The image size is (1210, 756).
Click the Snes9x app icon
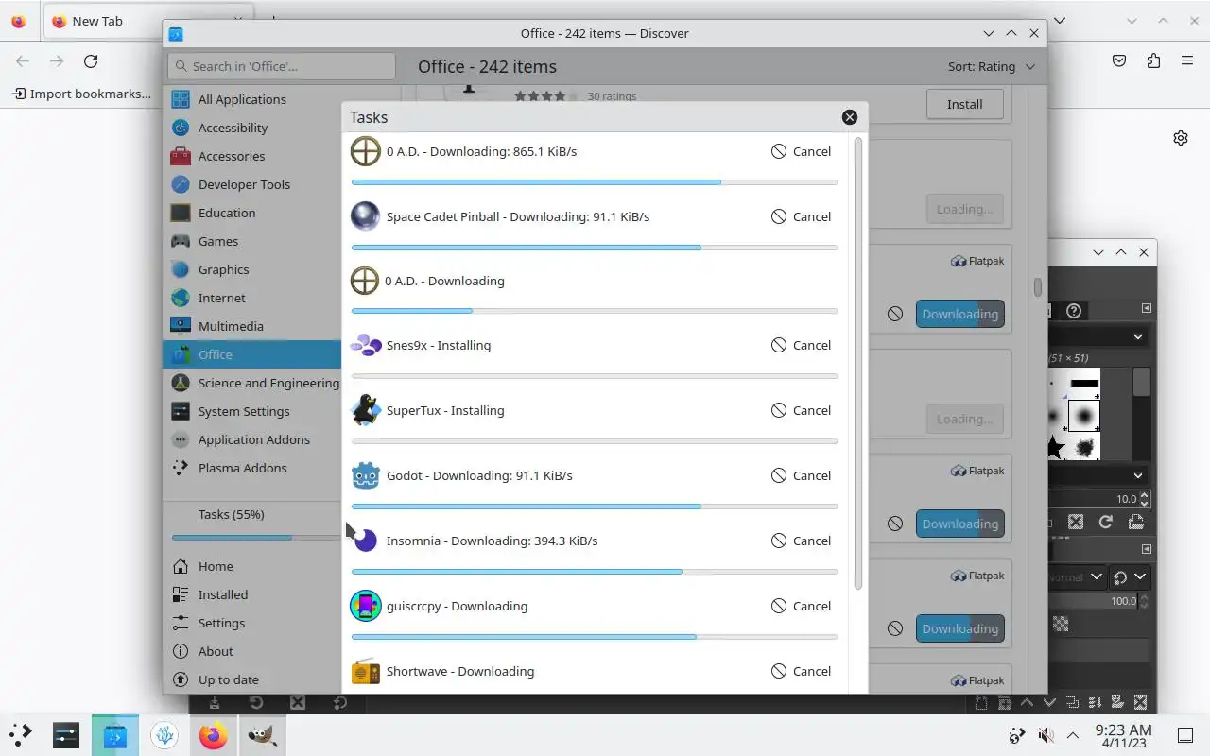366,345
